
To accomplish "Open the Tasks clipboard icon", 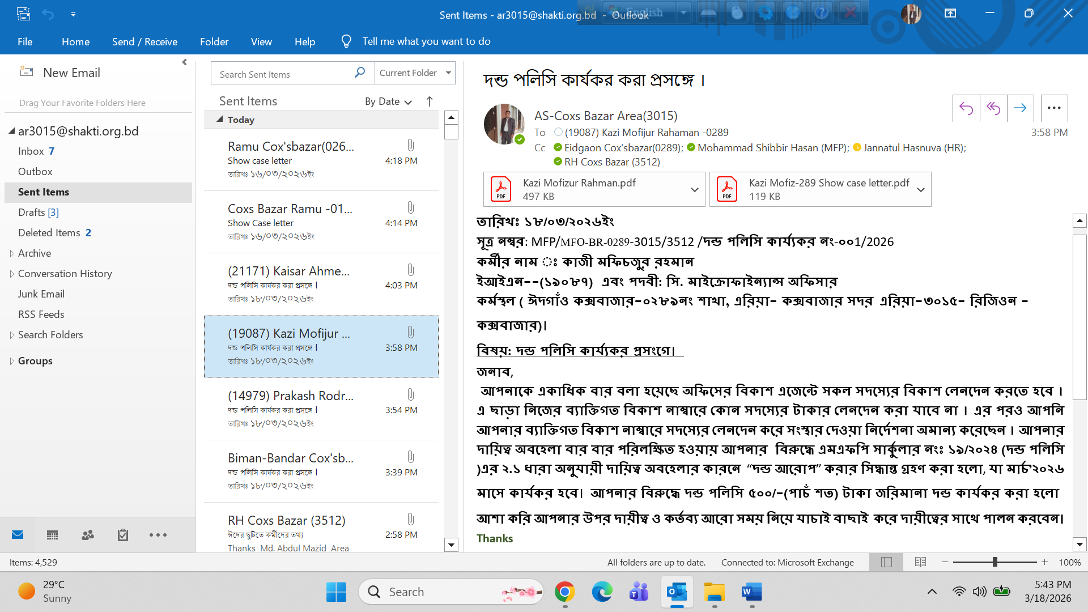I will click(123, 535).
